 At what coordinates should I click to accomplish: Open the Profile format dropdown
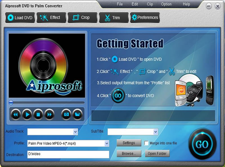pyautogui.click(x=107, y=144)
